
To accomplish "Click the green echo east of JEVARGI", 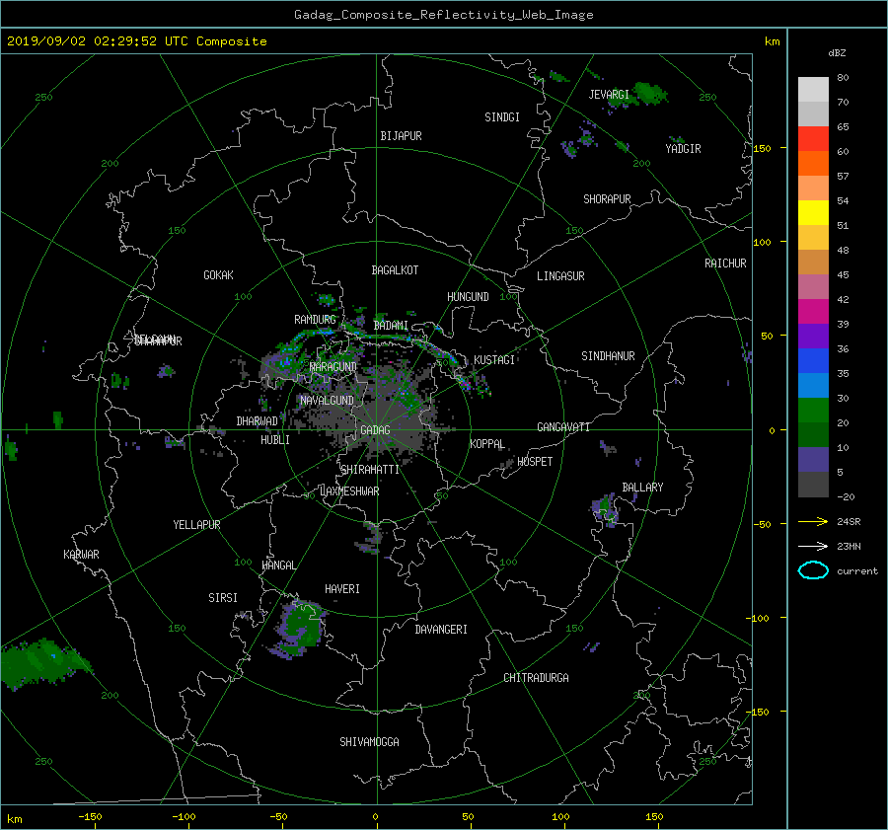I will coord(650,94).
